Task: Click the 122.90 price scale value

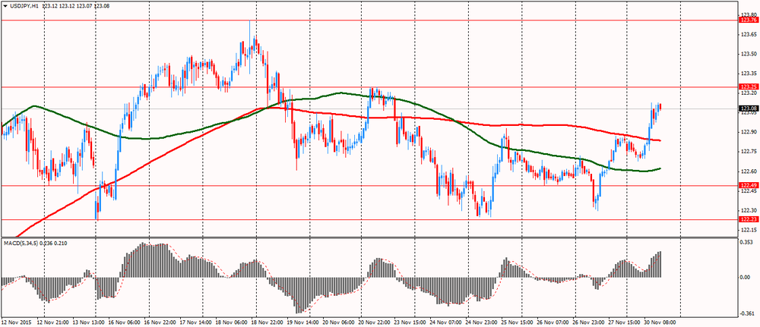Action: click(x=747, y=132)
